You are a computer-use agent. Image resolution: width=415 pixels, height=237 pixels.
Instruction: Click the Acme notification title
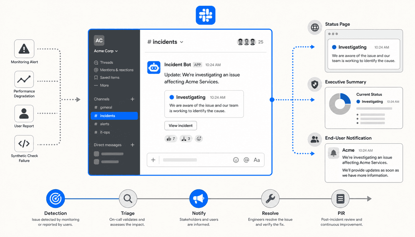[x=348, y=150]
